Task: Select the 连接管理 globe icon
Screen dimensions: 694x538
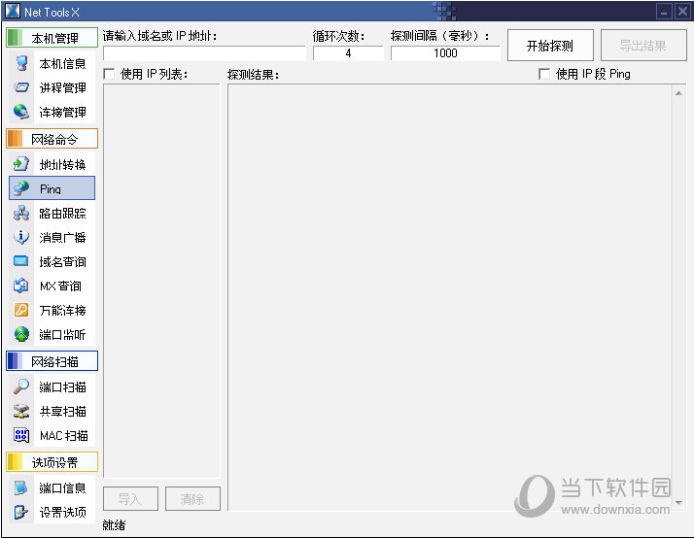Action: (x=21, y=112)
